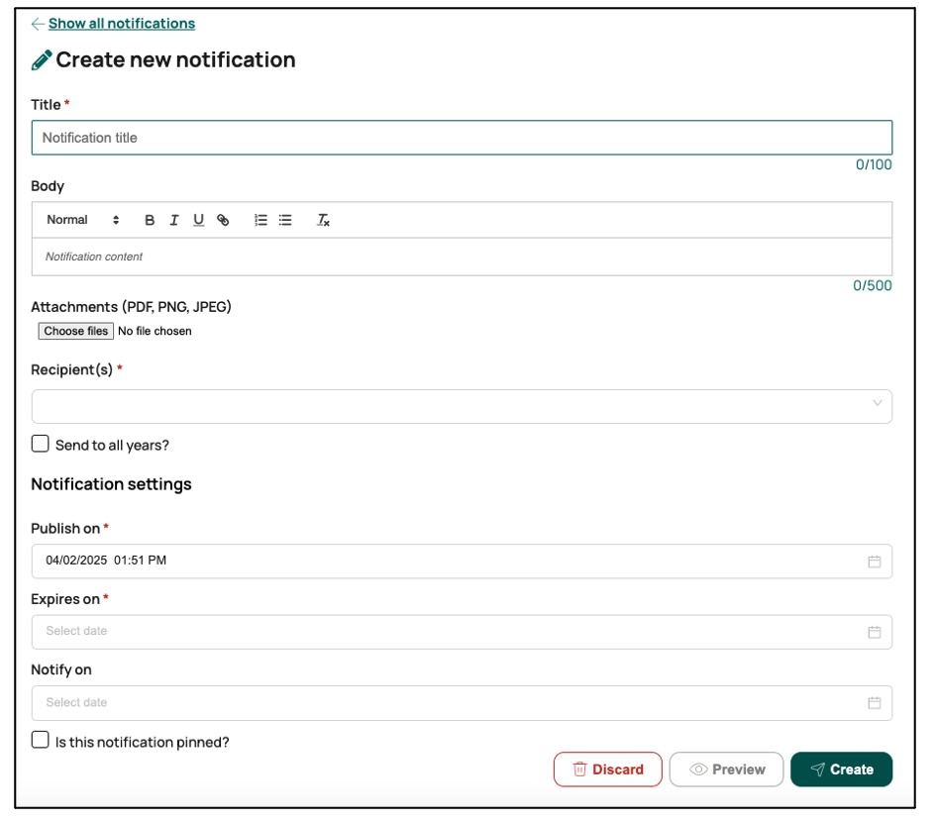Click Choose files for attachments
Screen dimensions: 933x821
(76, 331)
